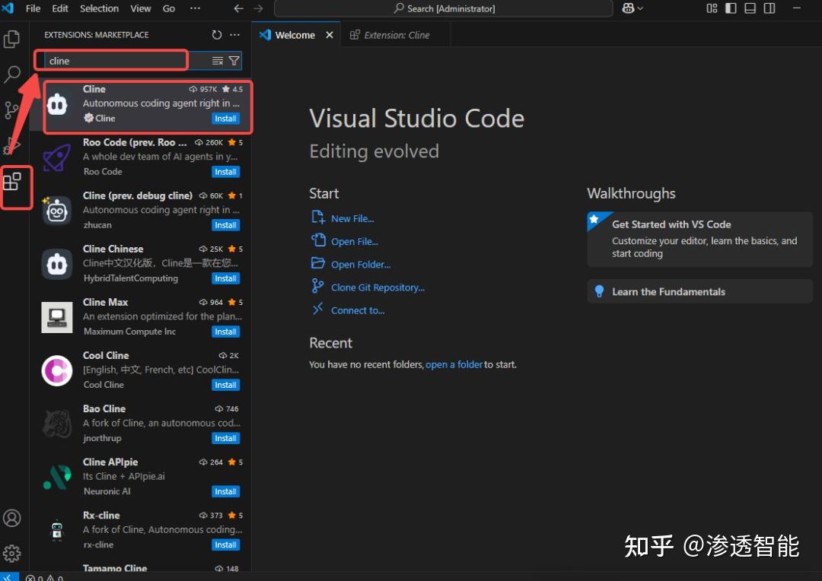Open Get Started with VS Code walkthrough
Image resolution: width=822 pixels, height=581 pixels.
coord(700,239)
